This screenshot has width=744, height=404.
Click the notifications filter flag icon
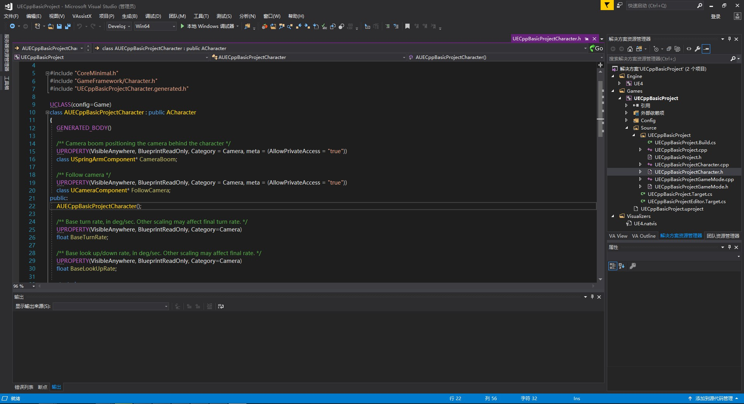point(607,5)
